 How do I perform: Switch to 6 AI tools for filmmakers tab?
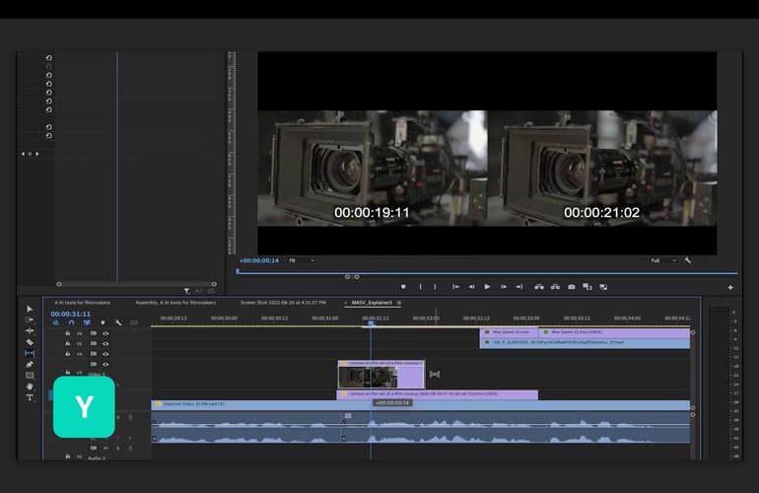[x=82, y=303]
